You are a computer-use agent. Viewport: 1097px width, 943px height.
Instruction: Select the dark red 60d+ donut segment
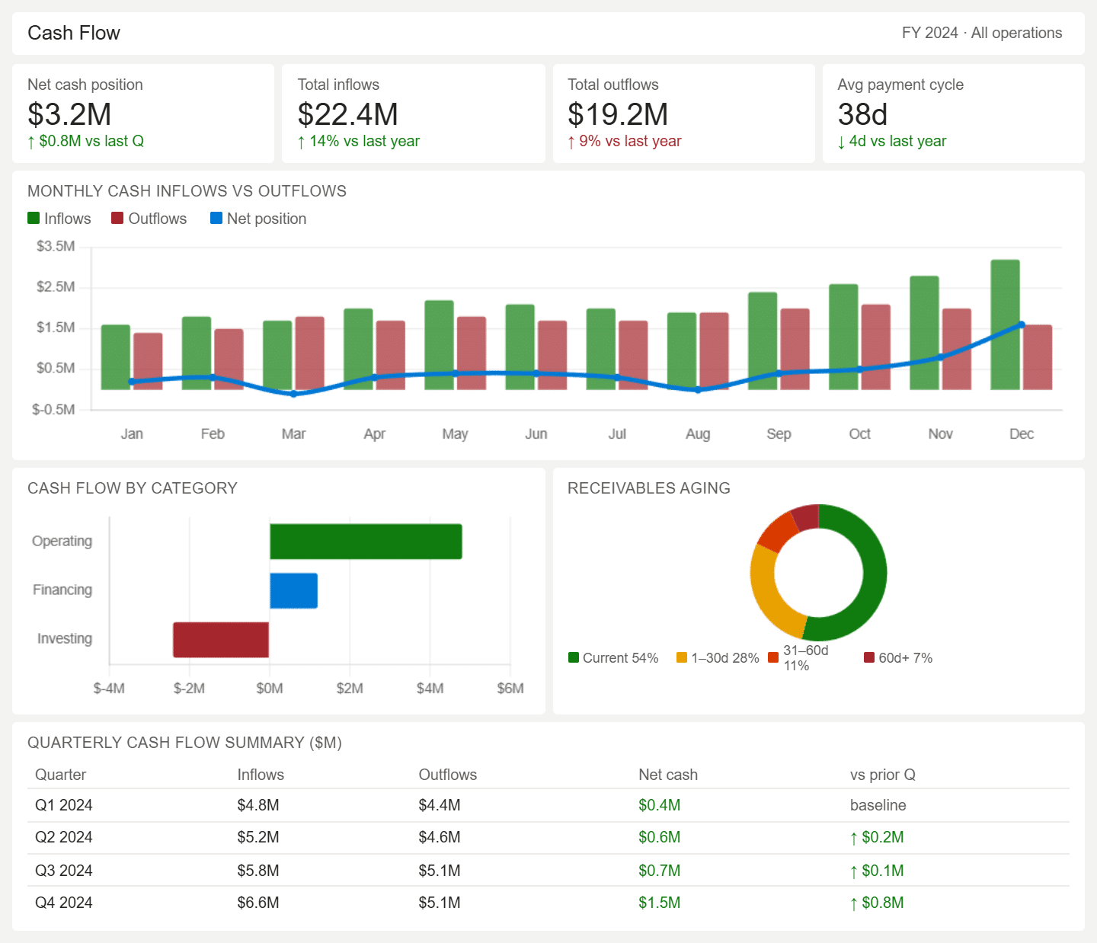pos(807,517)
